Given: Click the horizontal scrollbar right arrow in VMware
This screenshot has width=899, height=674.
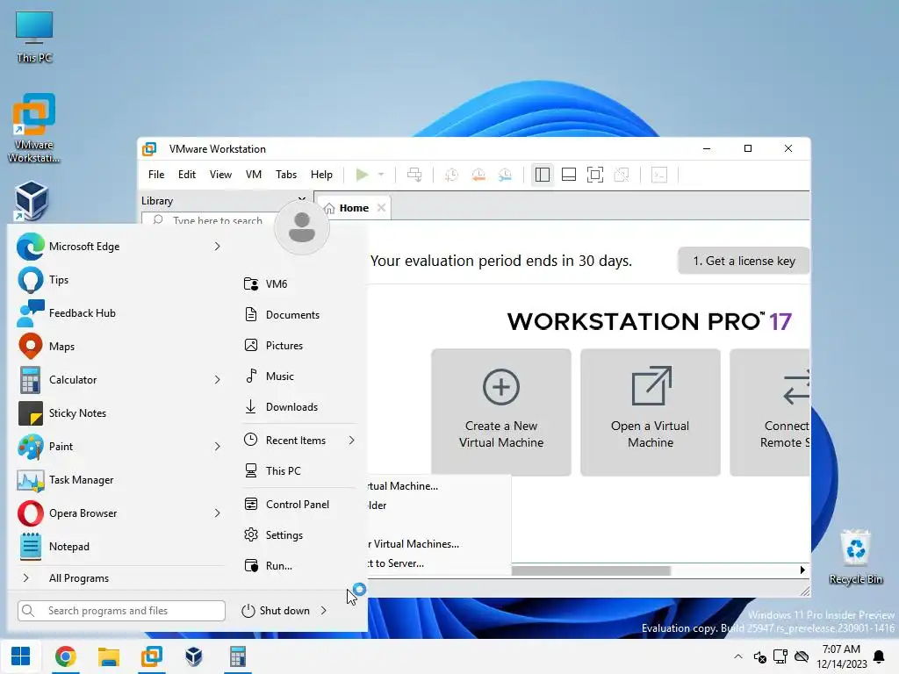Looking at the screenshot, I should coord(802,570).
